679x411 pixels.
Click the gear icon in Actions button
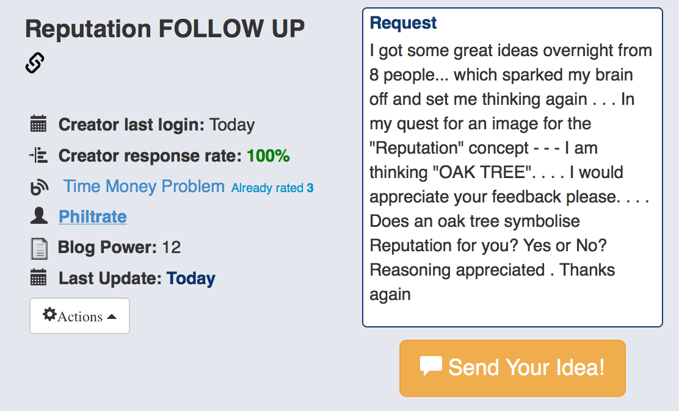pyautogui.click(x=49, y=315)
